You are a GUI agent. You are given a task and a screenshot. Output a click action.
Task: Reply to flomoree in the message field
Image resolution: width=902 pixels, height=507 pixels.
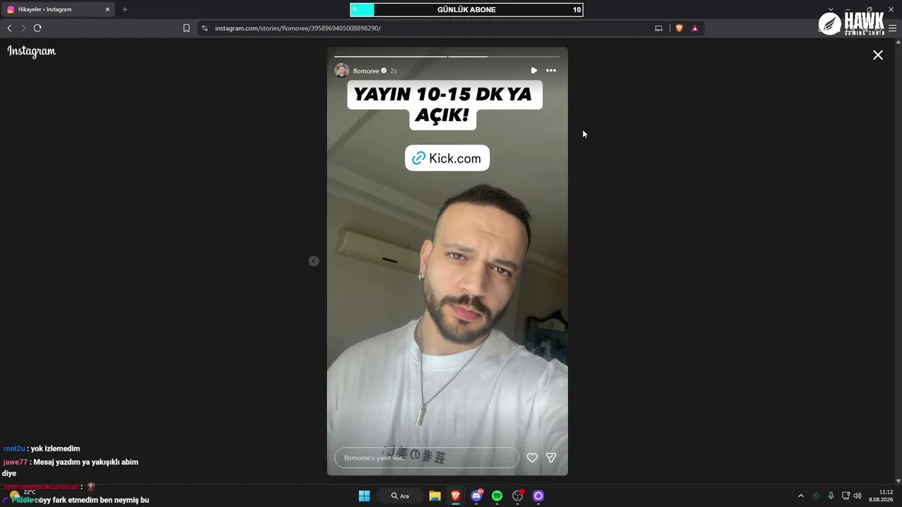[426, 458]
